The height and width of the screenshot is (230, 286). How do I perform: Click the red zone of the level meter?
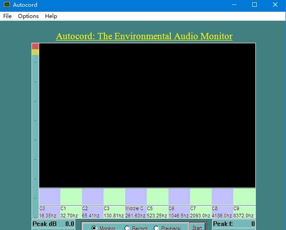(36, 46)
